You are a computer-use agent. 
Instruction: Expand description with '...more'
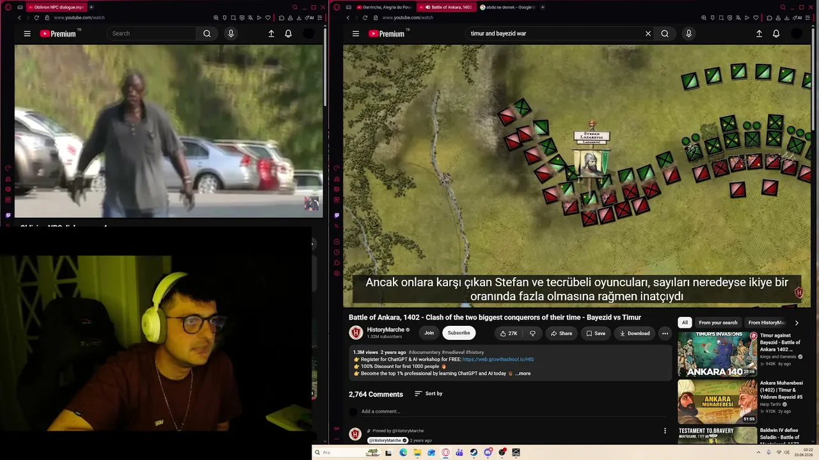tap(523, 374)
